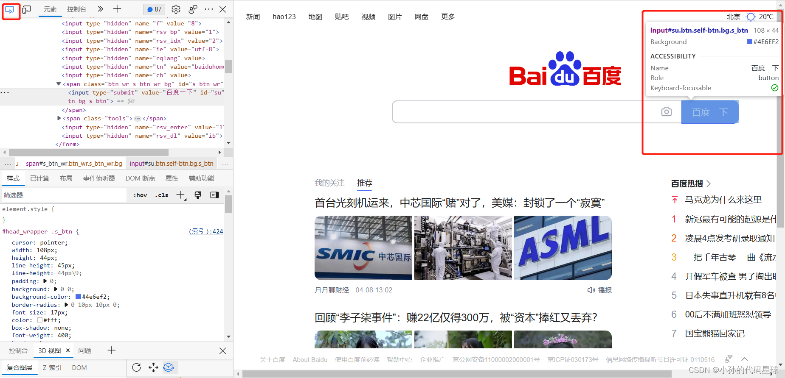Open the DOM 断点 tab
The height and width of the screenshot is (378, 785).
(140, 178)
